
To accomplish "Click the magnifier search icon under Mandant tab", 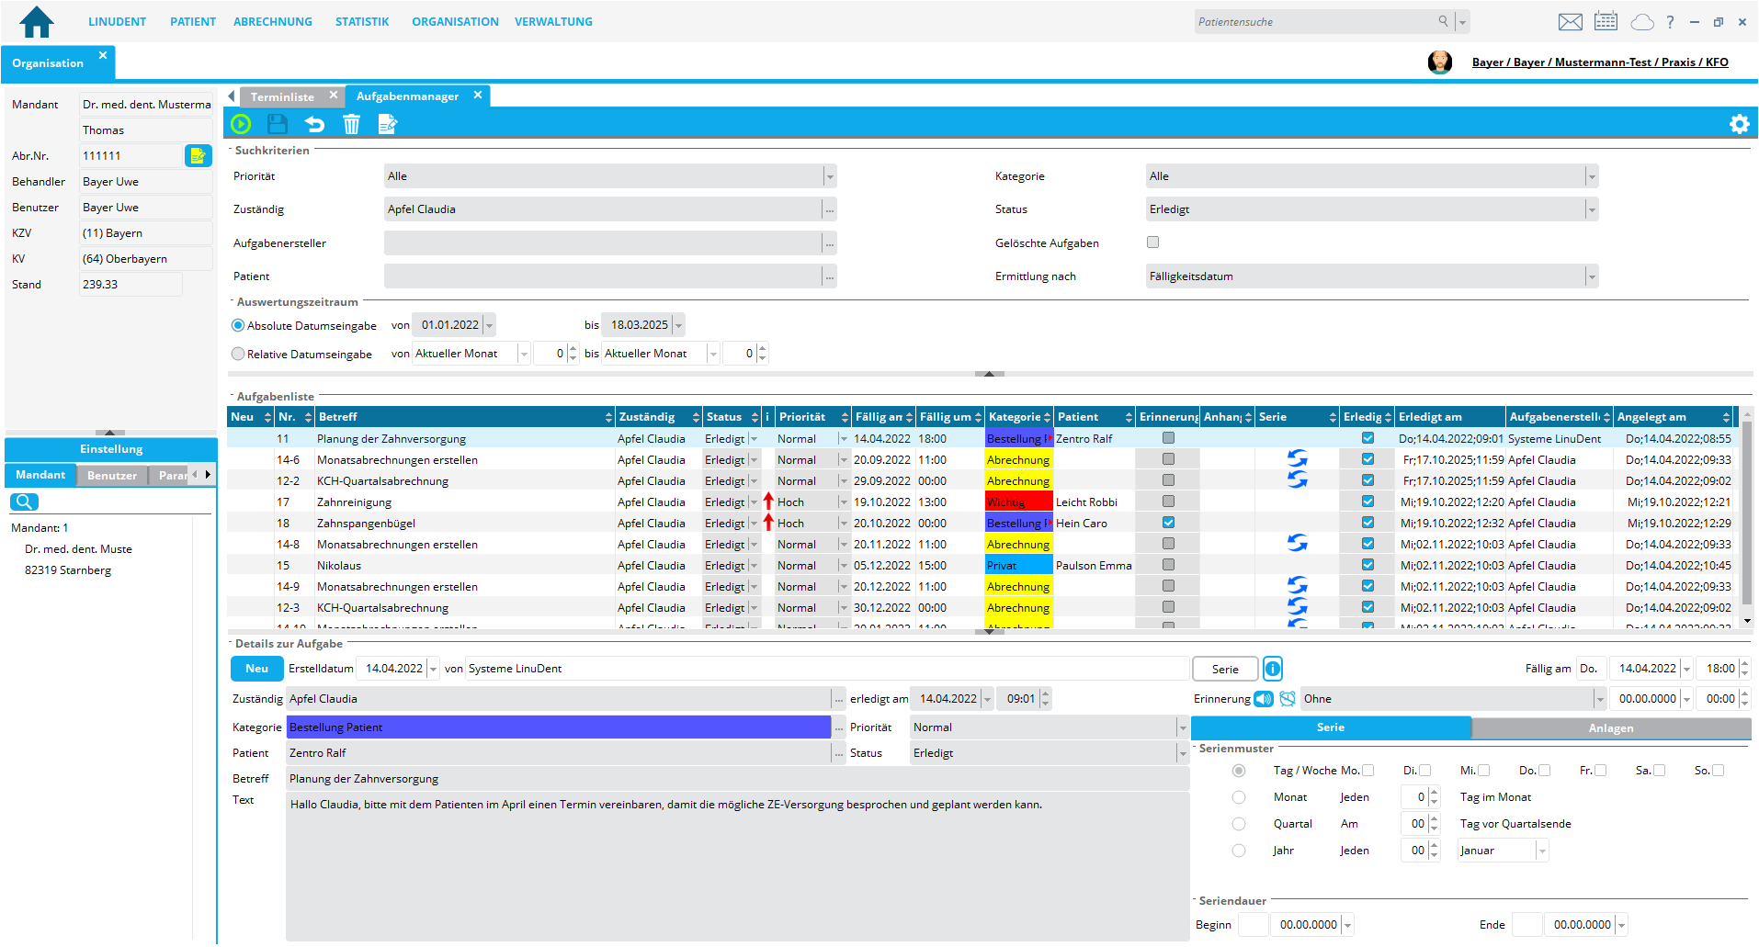I will pyautogui.click(x=24, y=502).
